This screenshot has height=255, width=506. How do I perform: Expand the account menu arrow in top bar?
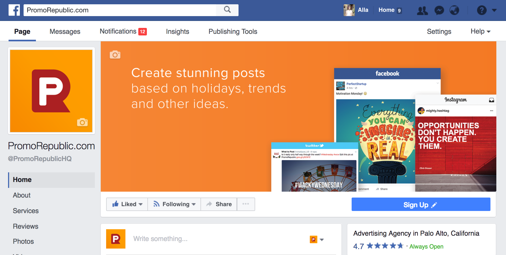point(494,10)
